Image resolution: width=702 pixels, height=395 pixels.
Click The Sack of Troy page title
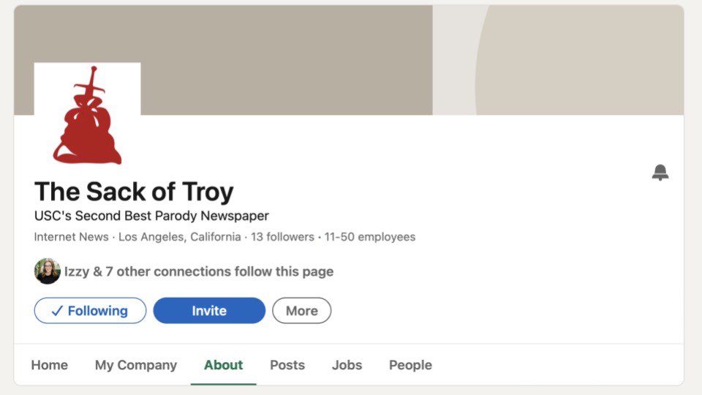(x=134, y=192)
